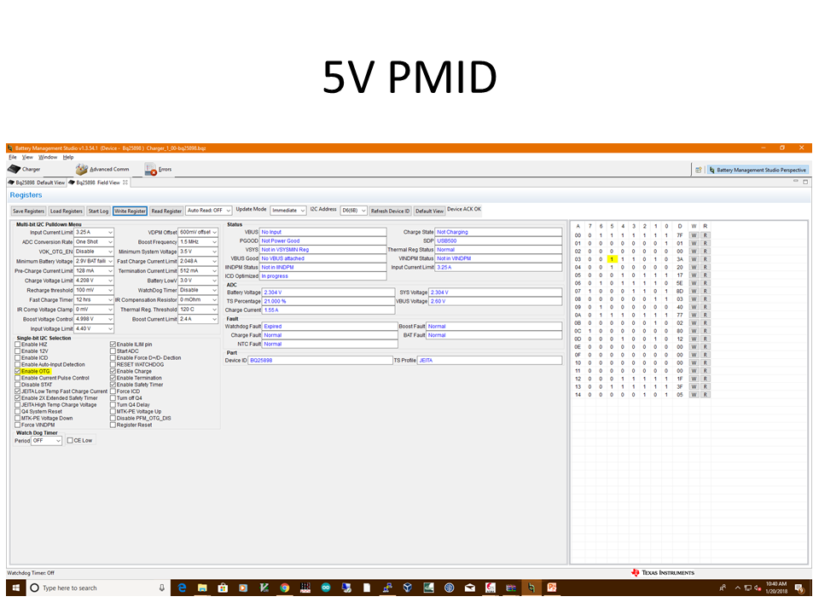Click Load Registers button
819x614 pixels.
pos(66,211)
